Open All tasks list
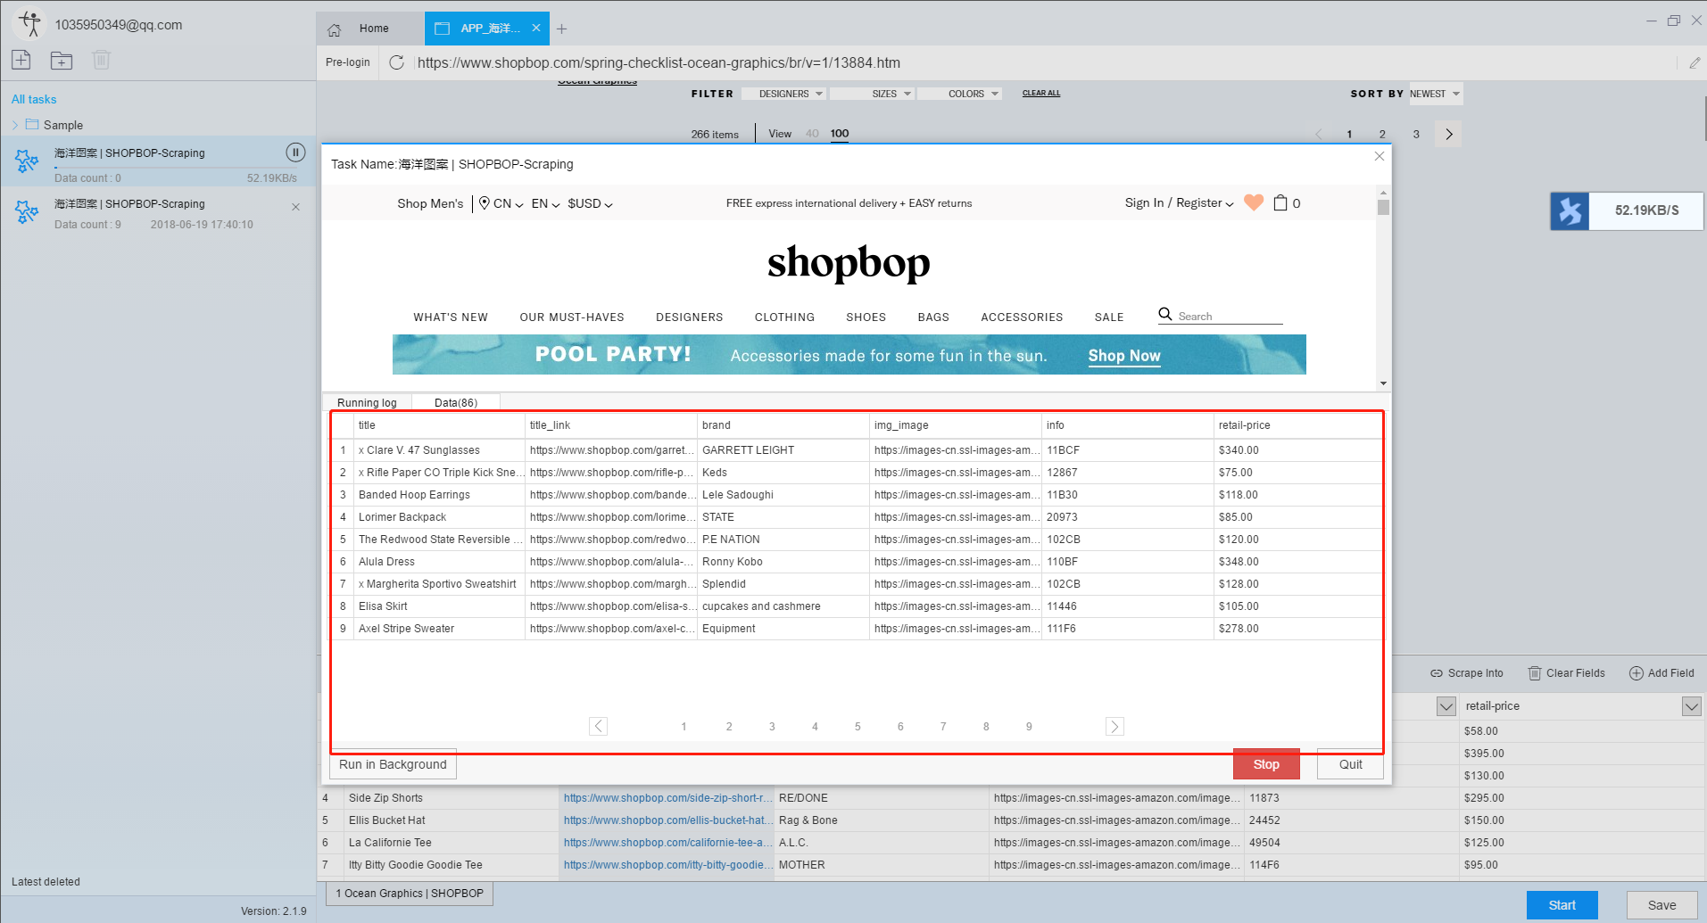This screenshot has height=923, width=1707. (34, 99)
